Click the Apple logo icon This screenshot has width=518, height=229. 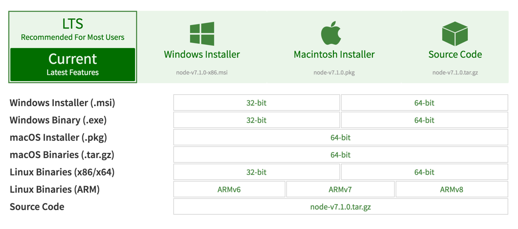pyautogui.click(x=331, y=34)
